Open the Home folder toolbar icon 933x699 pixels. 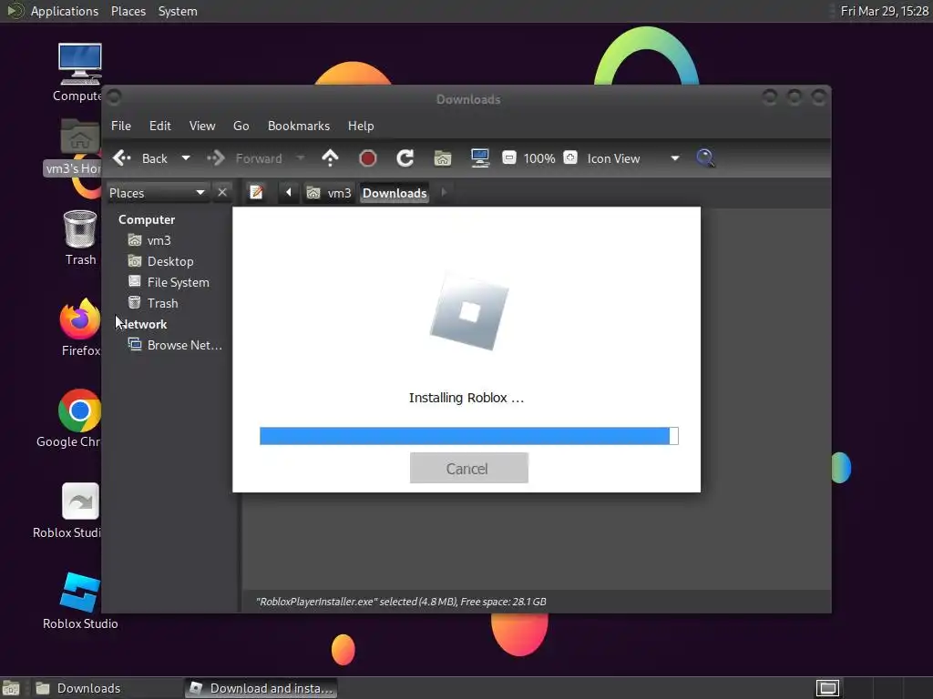click(x=443, y=158)
